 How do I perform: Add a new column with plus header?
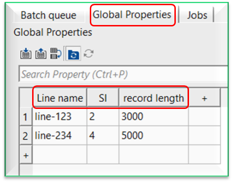click(x=204, y=98)
